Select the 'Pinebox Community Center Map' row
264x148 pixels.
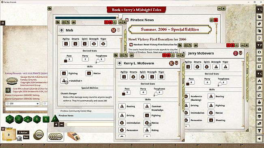[x=76, y=111]
